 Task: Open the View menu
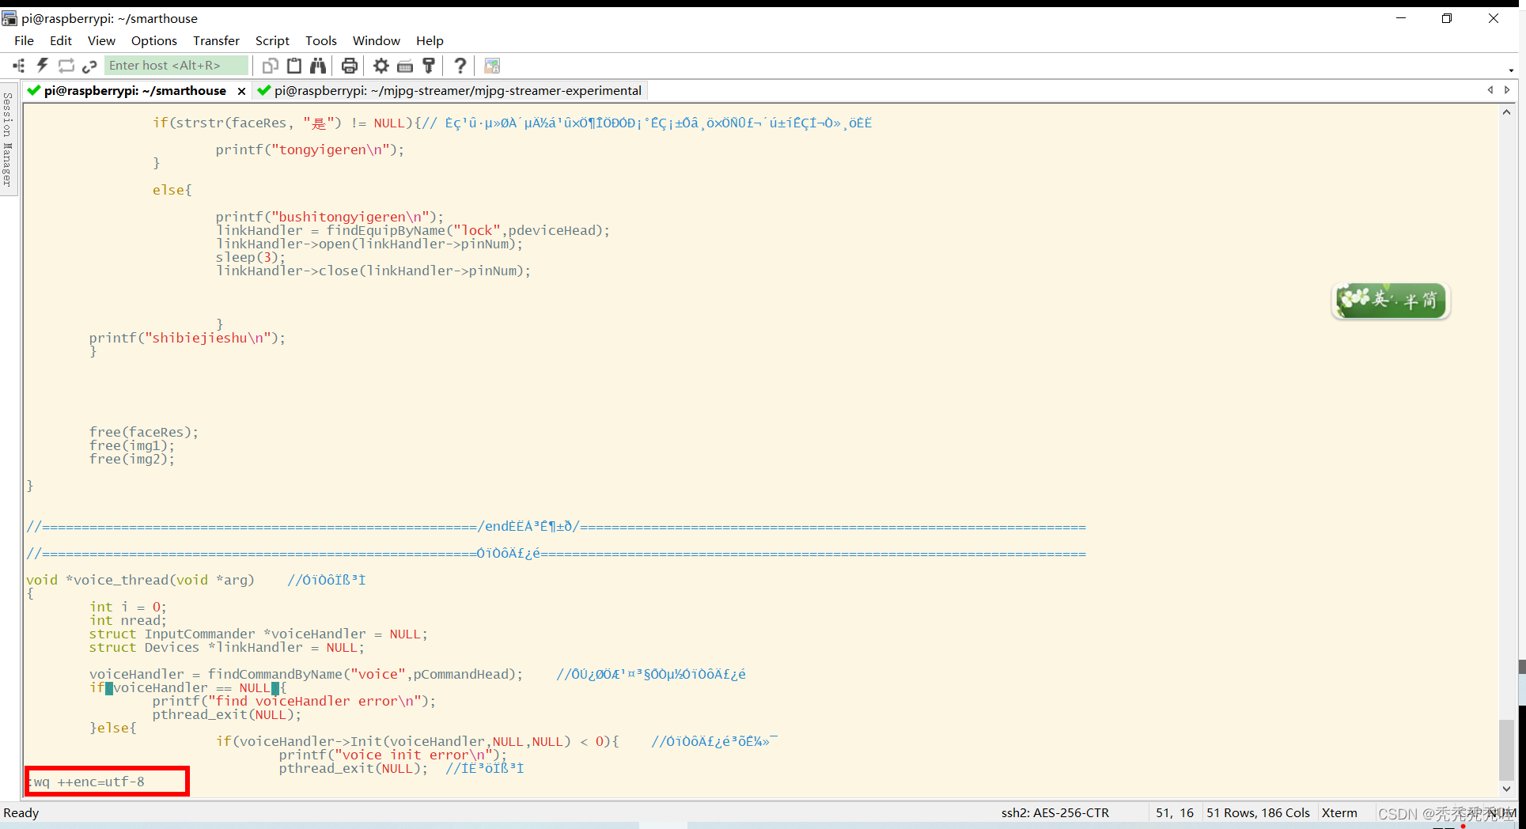click(x=101, y=40)
